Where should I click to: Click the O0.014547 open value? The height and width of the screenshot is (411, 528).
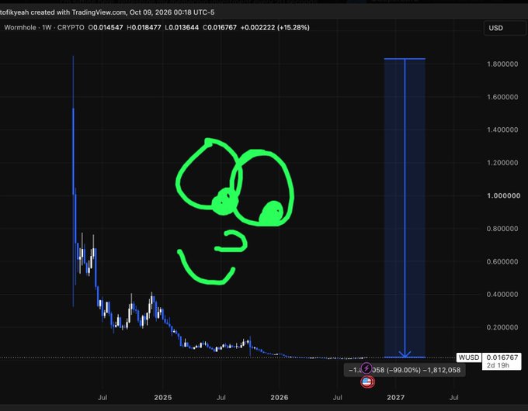tap(106, 28)
